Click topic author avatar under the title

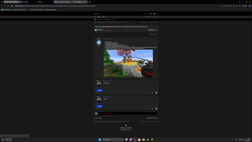[96, 30]
